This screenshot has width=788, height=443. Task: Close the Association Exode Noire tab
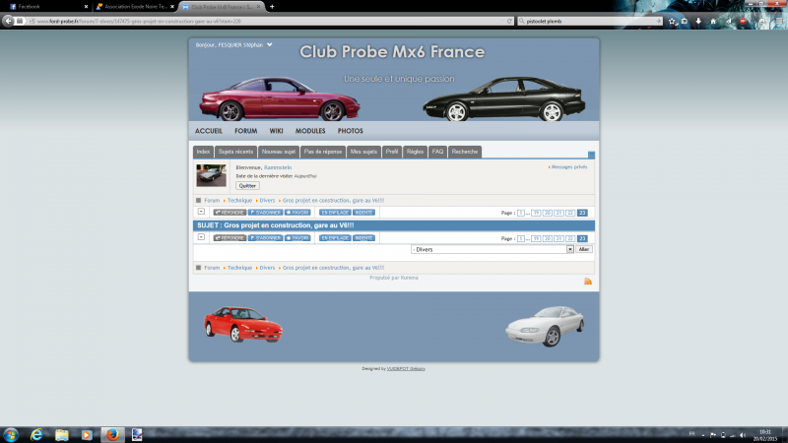pyautogui.click(x=172, y=7)
